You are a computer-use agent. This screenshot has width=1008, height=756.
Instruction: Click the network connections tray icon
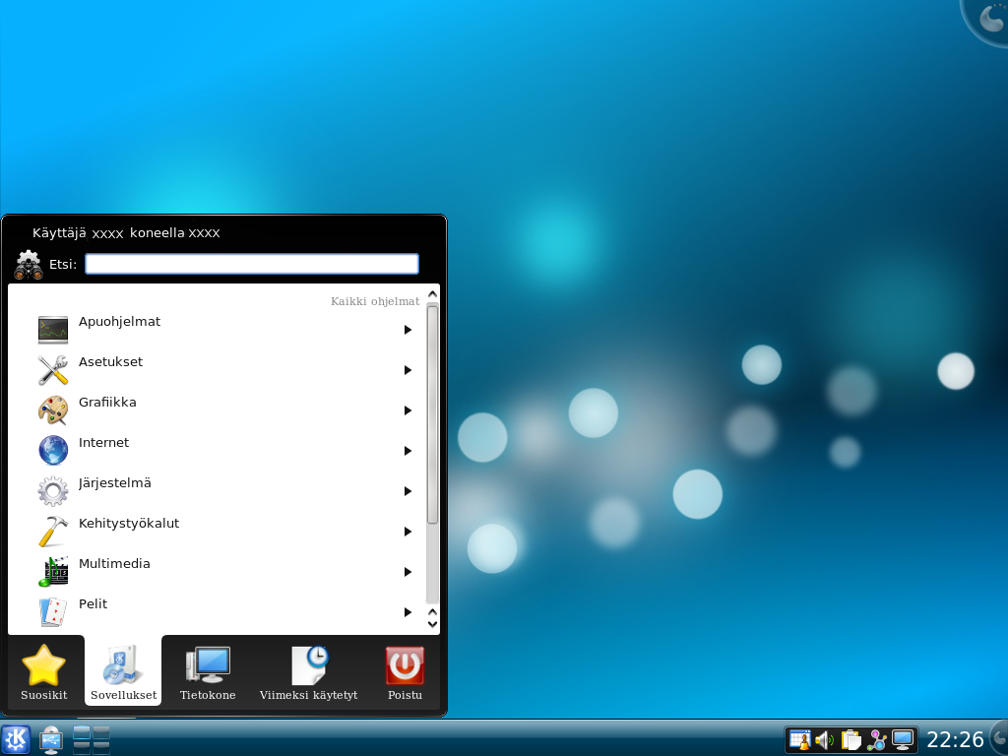coord(876,740)
